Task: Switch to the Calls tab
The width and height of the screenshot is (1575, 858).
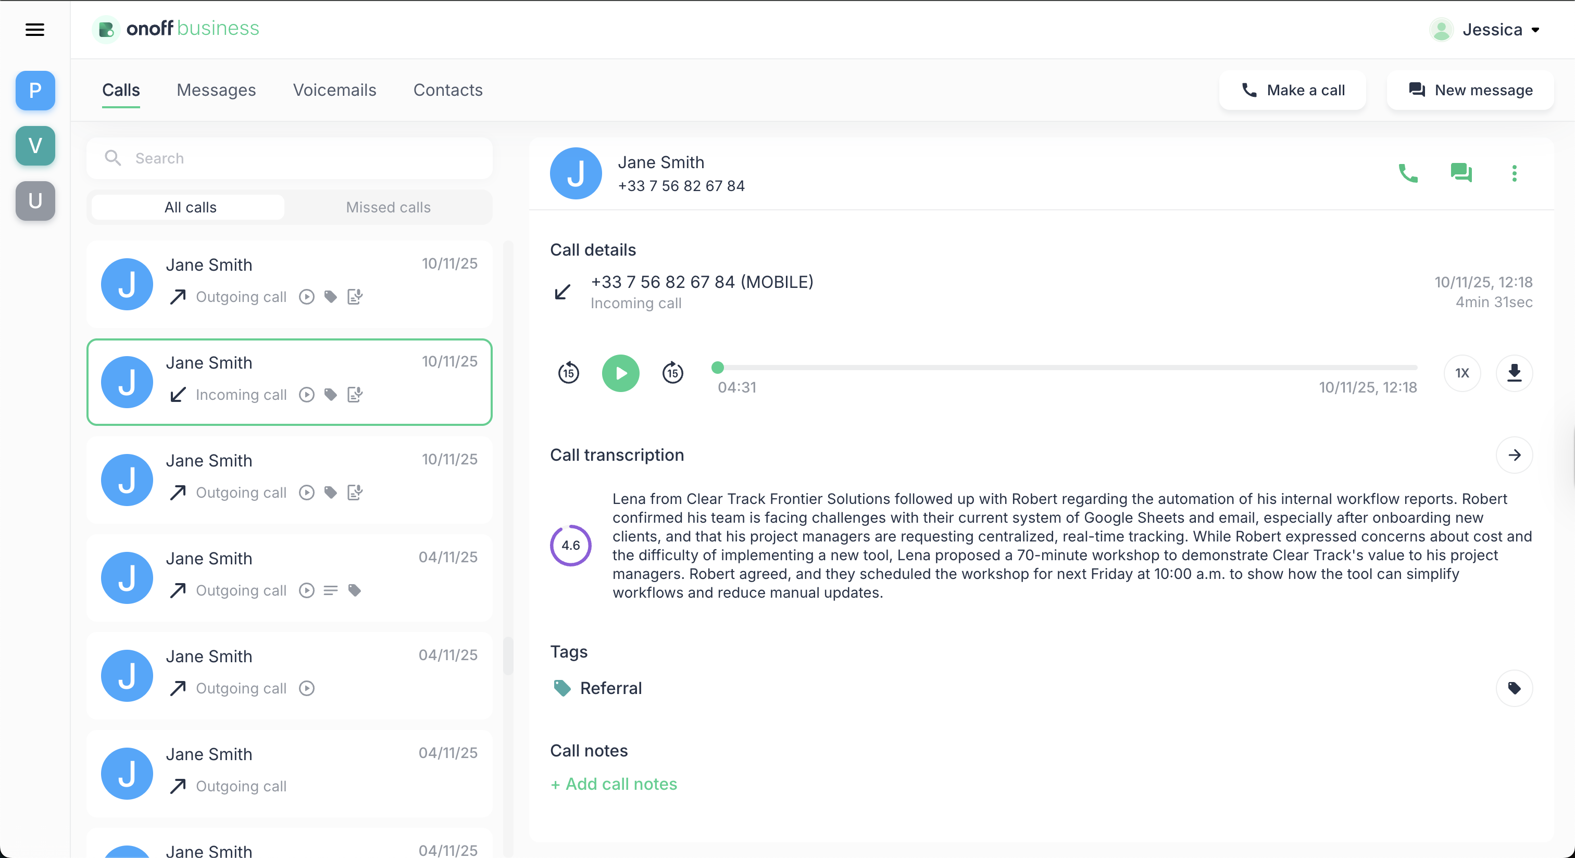Action: [x=121, y=91]
